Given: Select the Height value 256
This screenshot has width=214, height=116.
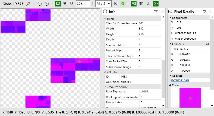Looking at the screenshot, I should point(141,34).
